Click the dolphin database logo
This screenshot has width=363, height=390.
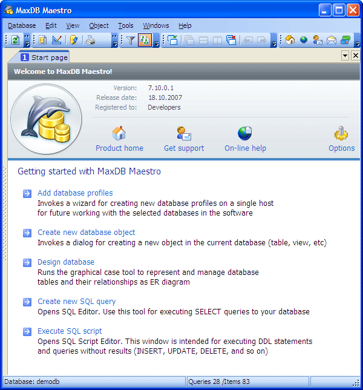pos(46,119)
